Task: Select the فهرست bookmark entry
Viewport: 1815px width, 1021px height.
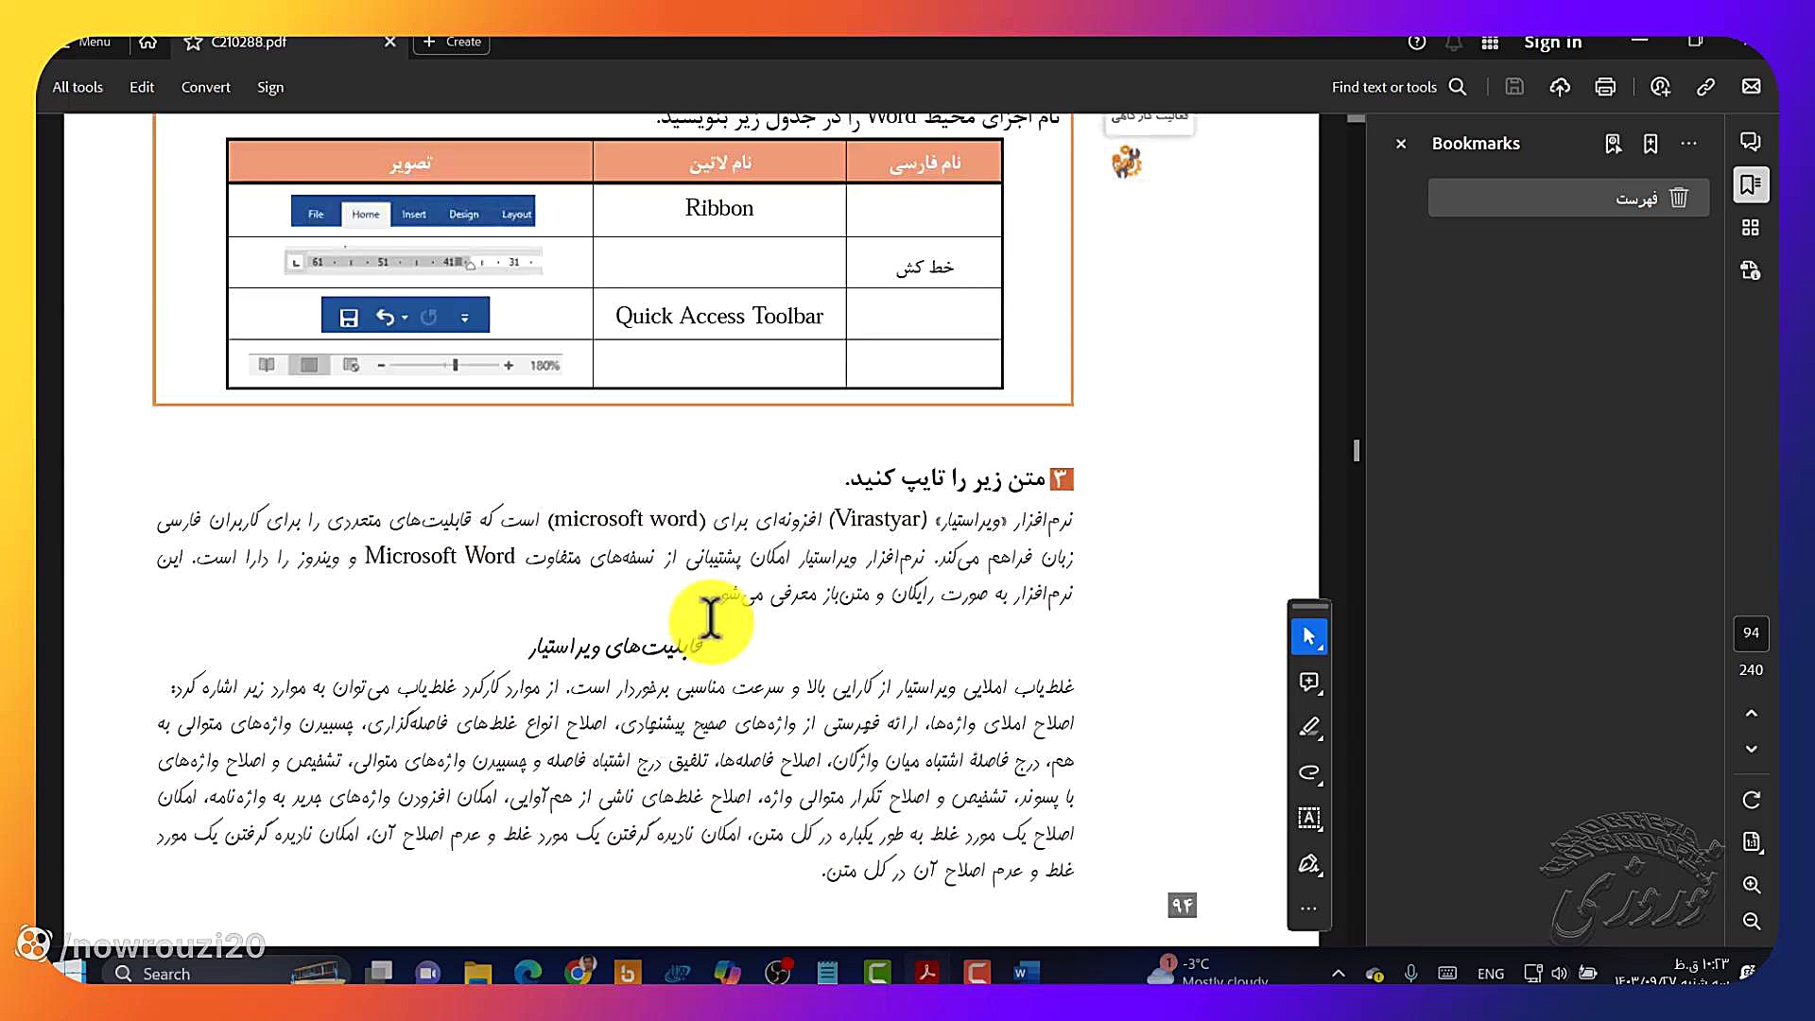Action: [1568, 198]
